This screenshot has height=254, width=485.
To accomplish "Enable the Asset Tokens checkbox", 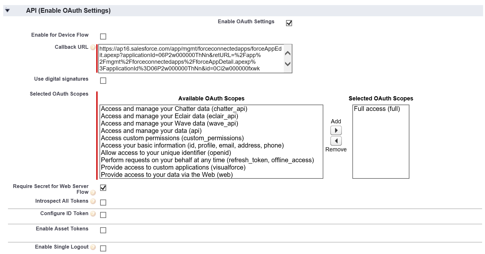I will (103, 230).
